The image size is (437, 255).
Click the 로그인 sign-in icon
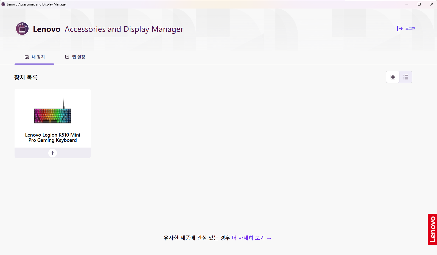[400, 29]
